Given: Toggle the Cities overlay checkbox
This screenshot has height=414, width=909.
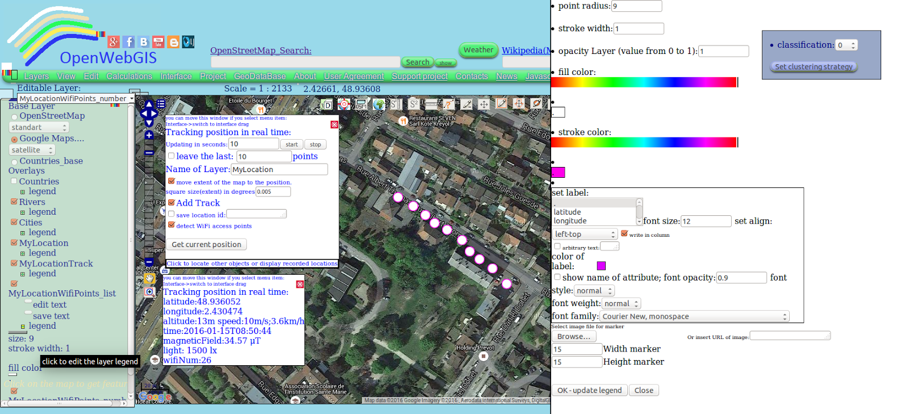Looking at the screenshot, I should pyautogui.click(x=14, y=222).
